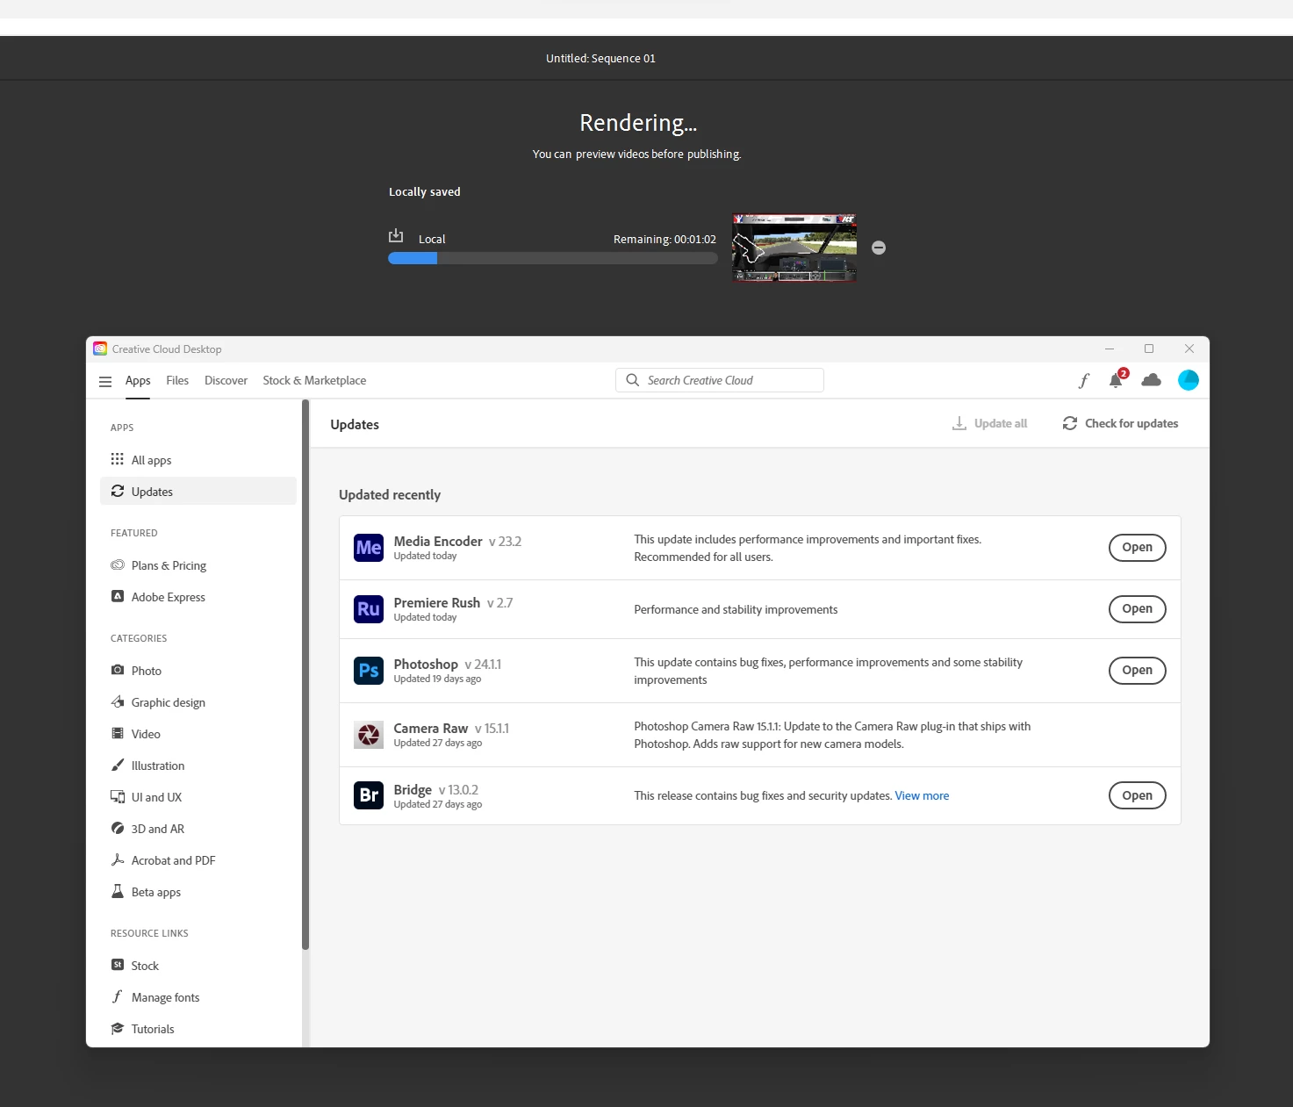Open the Apps tab
This screenshot has width=1293, height=1107.
(x=138, y=380)
